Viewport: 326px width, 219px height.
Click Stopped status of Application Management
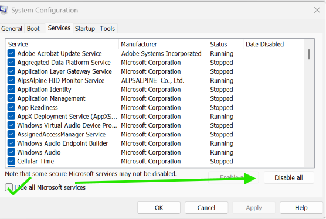coord(222,98)
